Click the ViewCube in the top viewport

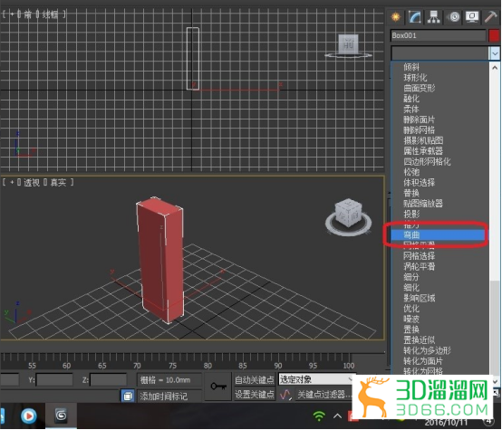[x=348, y=45]
